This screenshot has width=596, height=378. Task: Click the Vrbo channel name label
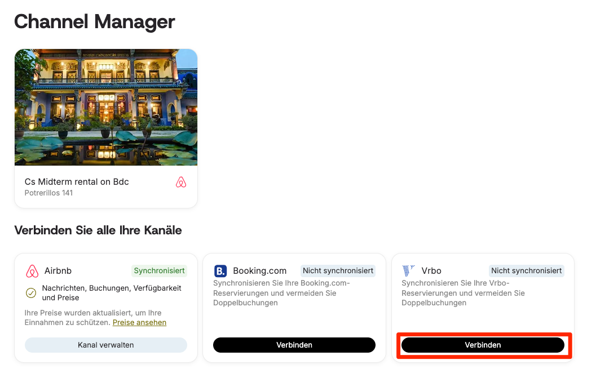point(431,271)
